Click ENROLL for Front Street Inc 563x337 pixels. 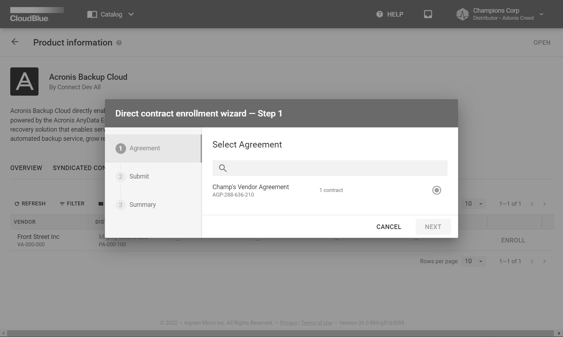pos(513,240)
